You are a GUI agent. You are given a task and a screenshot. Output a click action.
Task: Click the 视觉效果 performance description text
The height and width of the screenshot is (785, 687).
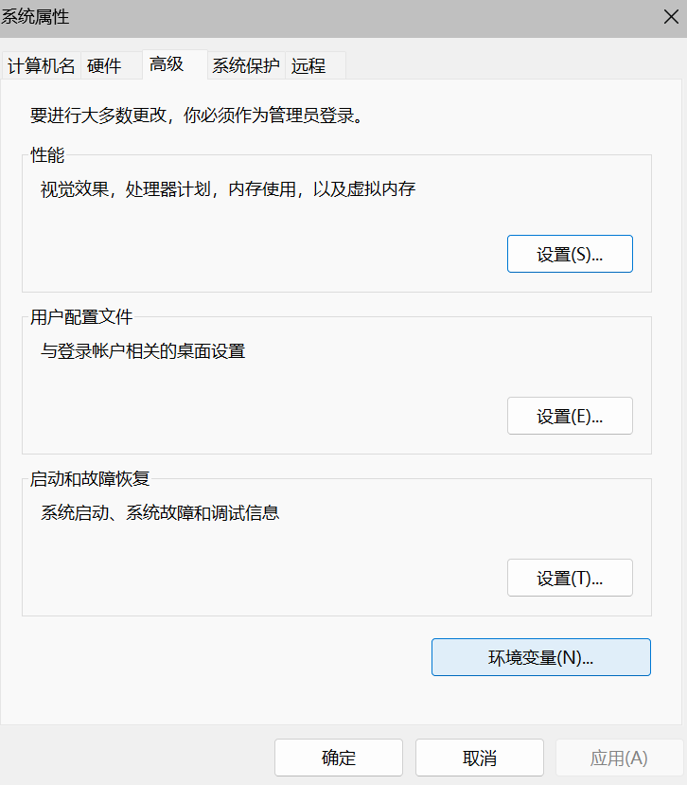tap(228, 189)
